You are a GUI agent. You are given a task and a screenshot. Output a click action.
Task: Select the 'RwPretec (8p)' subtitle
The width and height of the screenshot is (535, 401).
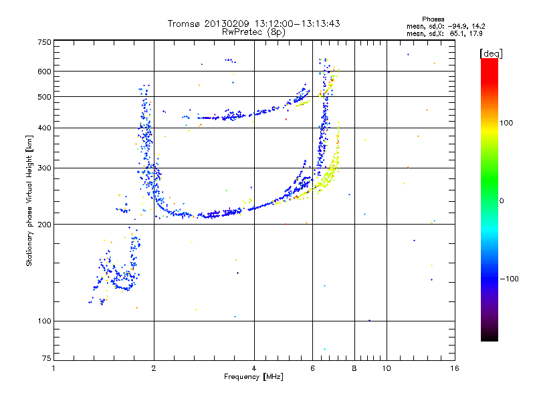coord(253,32)
